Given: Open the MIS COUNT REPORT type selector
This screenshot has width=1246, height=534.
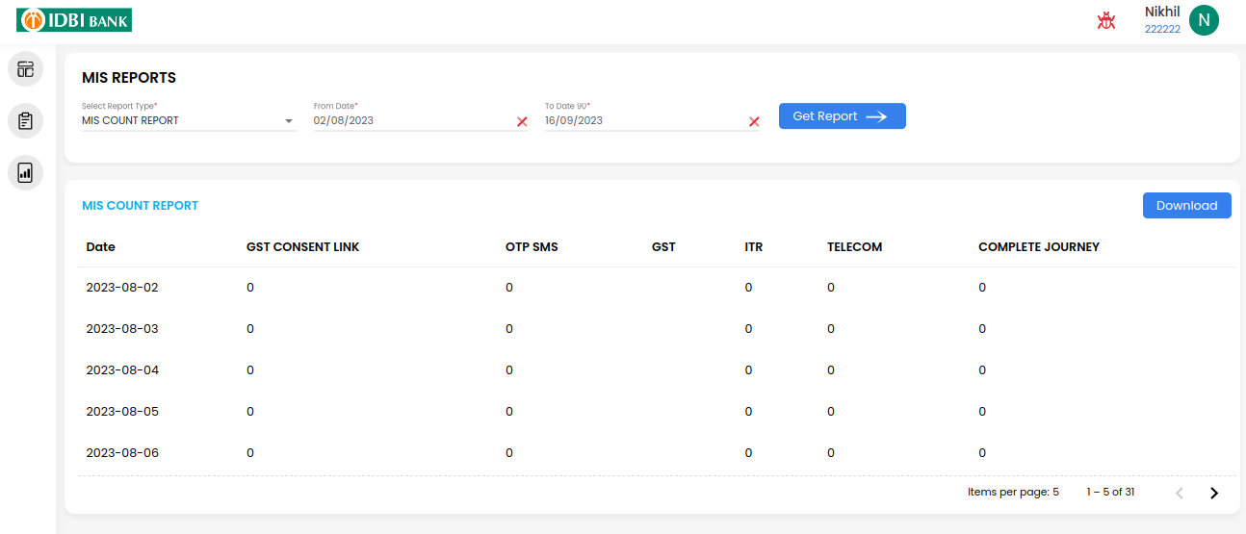Looking at the screenshot, I should pyautogui.click(x=189, y=121).
